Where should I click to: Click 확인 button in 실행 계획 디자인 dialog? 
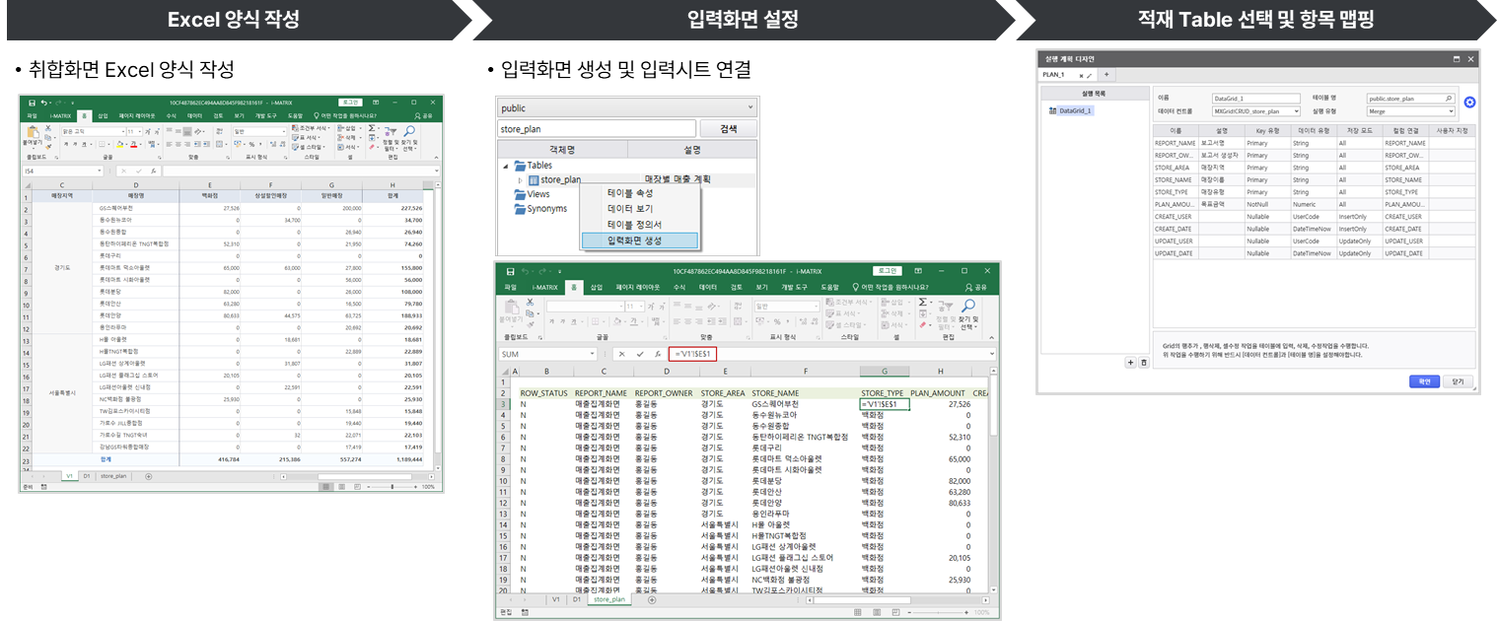[x=1424, y=381]
